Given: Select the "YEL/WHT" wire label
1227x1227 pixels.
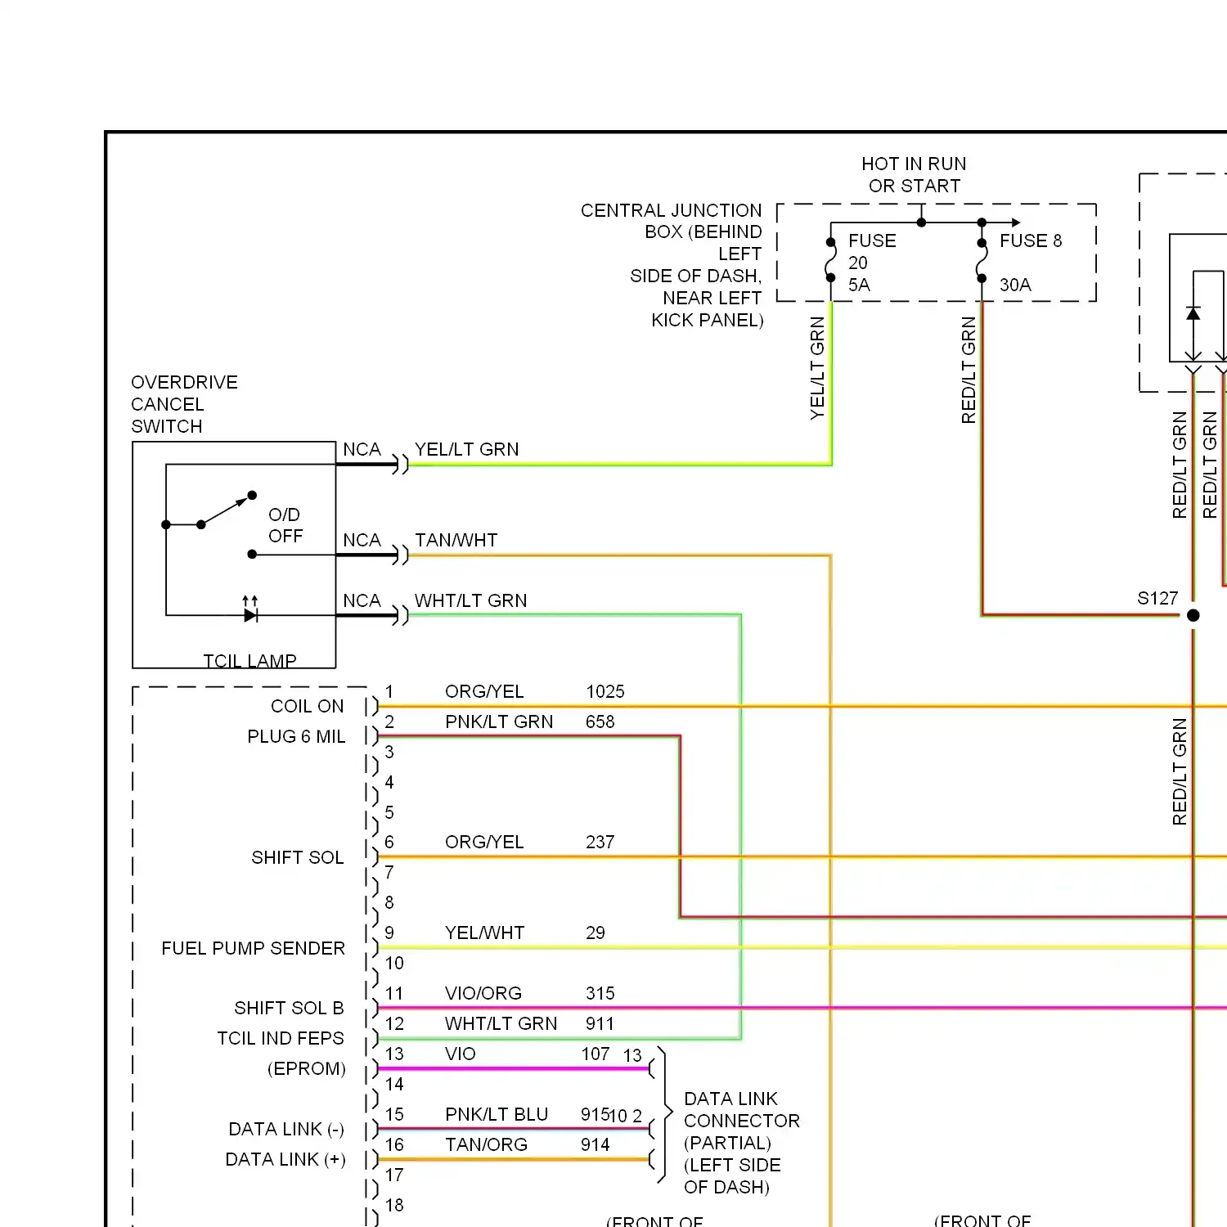Looking at the screenshot, I should (x=484, y=933).
